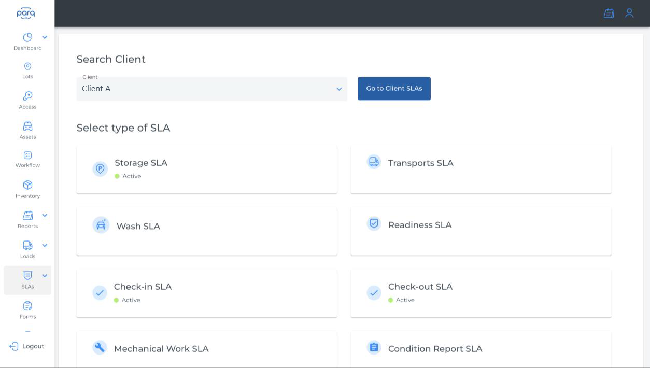Click the Mechanical Work SLA wrench icon
Viewport: 650px width, 368px height.
pyautogui.click(x=100, y=347)
